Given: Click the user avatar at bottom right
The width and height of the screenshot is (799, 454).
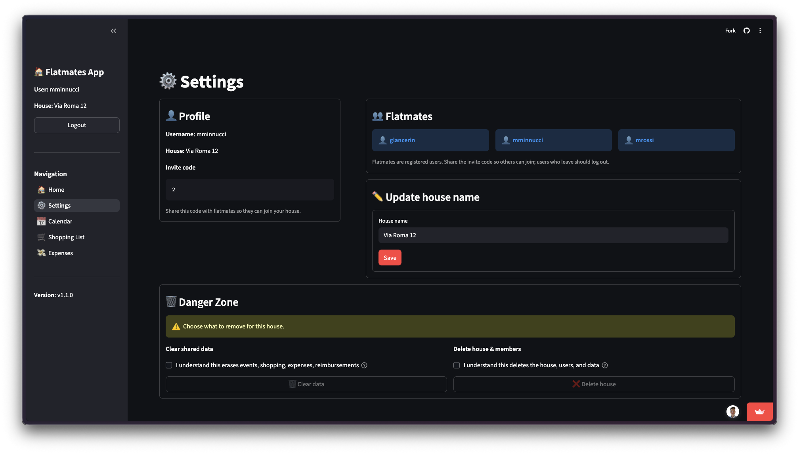Looking at the screenshot, I should (733, 412).
